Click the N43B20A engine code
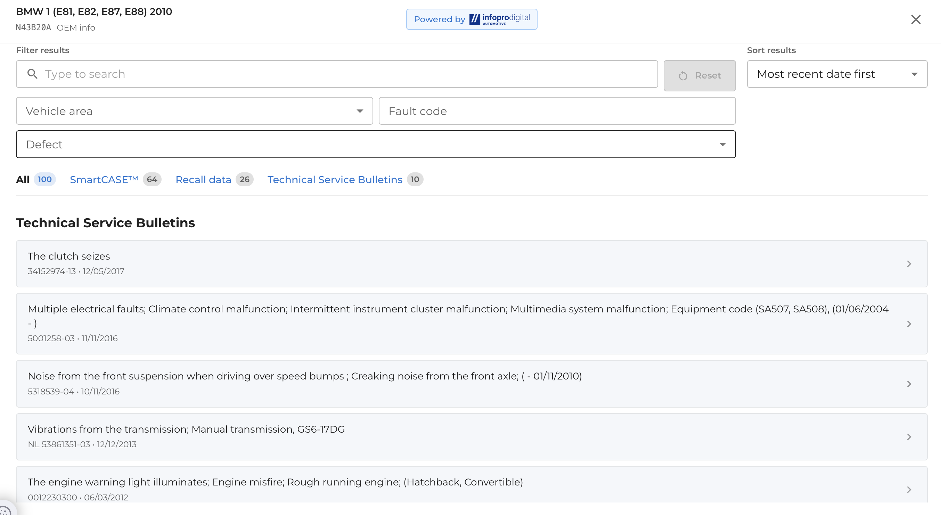The image size is (941, 515). pos(33,28)
